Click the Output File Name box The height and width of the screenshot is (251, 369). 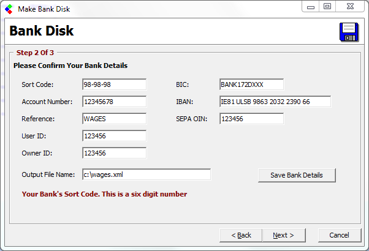click(146, 175)
